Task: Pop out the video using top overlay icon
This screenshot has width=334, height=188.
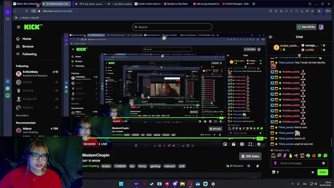Action: tap(164, 38)
